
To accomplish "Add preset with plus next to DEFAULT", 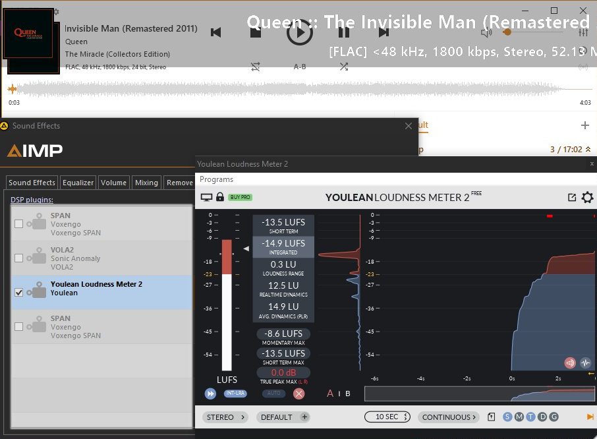I will [304, 417].
